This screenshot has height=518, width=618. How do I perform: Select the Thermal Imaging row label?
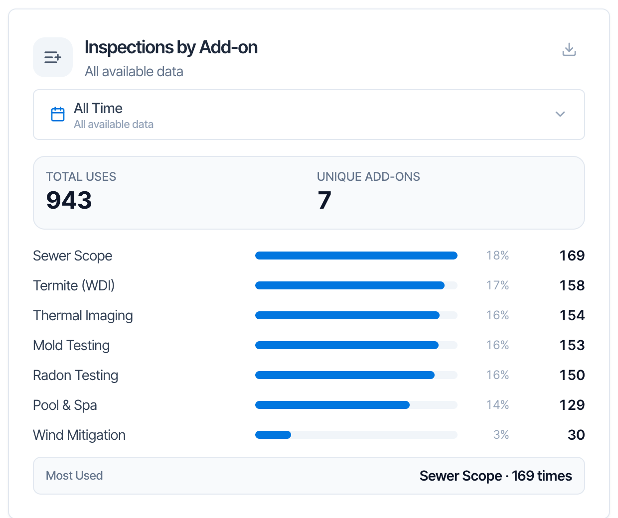(x=83, y=316)
